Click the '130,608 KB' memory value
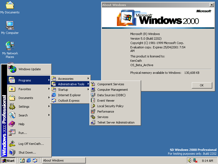Screen dimensions: 218x164 coord(192,73)
